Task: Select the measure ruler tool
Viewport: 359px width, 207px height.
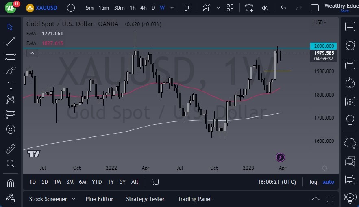Action: point(11,149)
